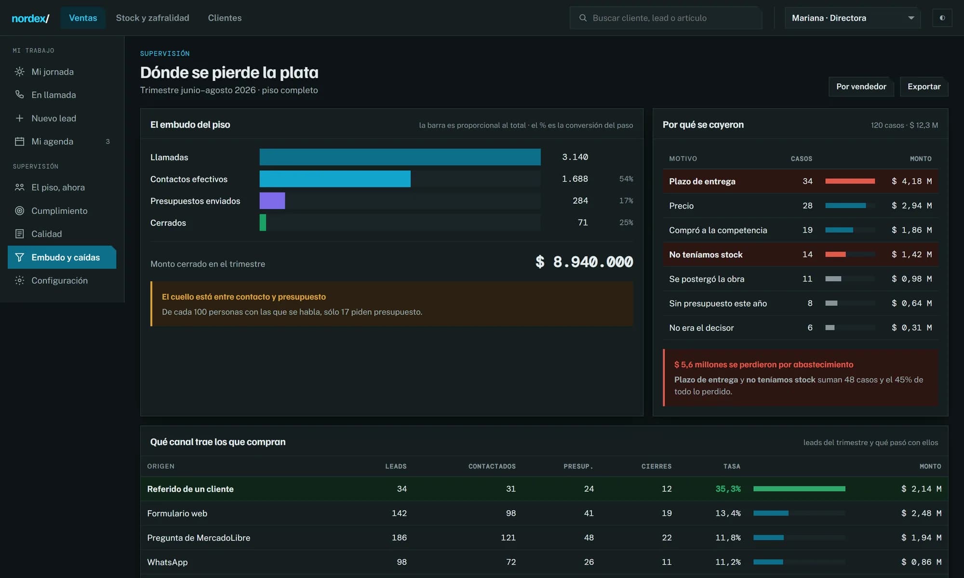This screenshot has width=964, height=578.
Task: Open El piso, ahora view
Action: point(62,187)
